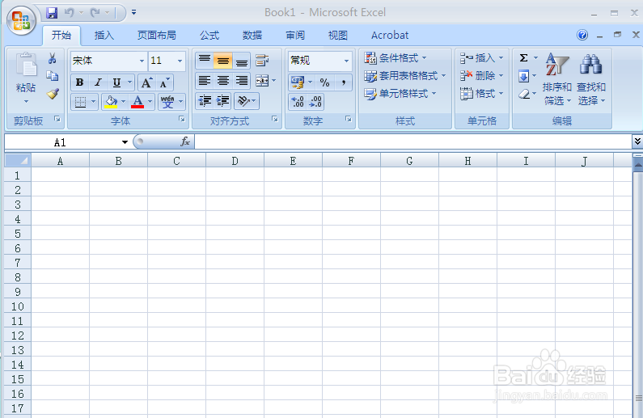Image resolution: width=643 pixels, height=418 pixels.
Task: Click the Fill down icon
Action: (523, 76)
